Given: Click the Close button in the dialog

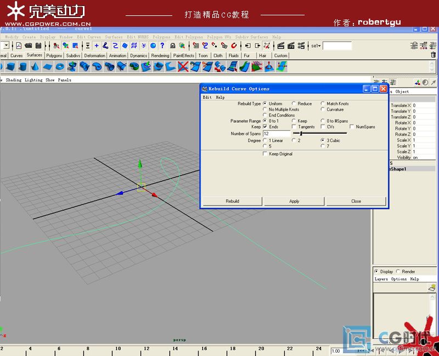Looking at the screenshot, I should (356, 201).
